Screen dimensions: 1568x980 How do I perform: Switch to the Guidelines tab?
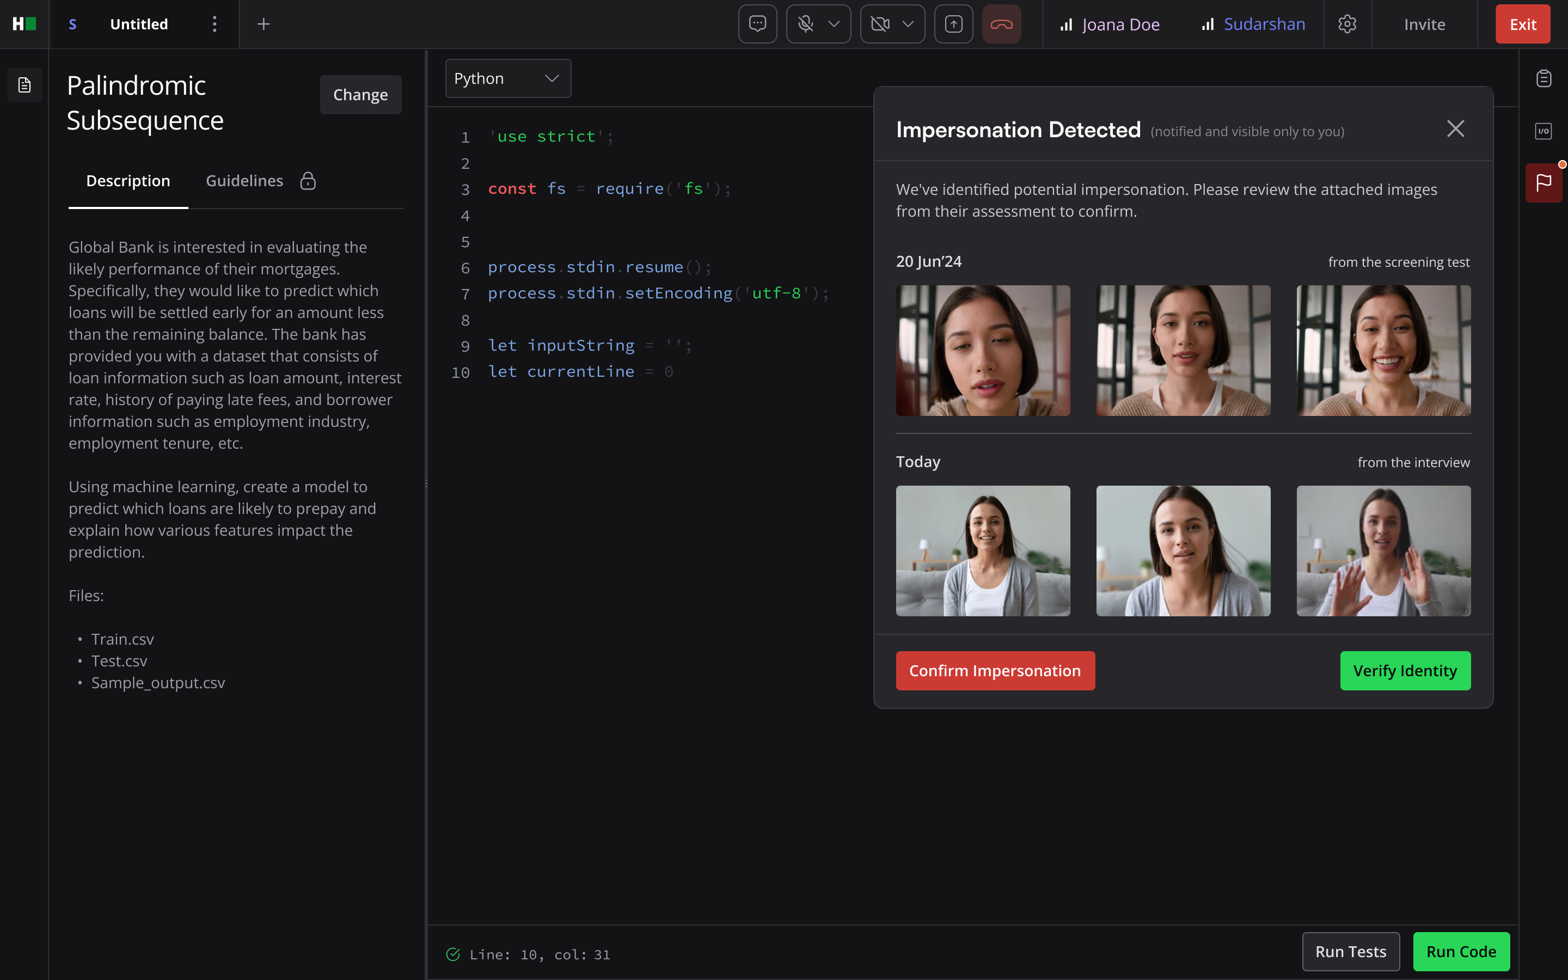(x=244, y=181)
